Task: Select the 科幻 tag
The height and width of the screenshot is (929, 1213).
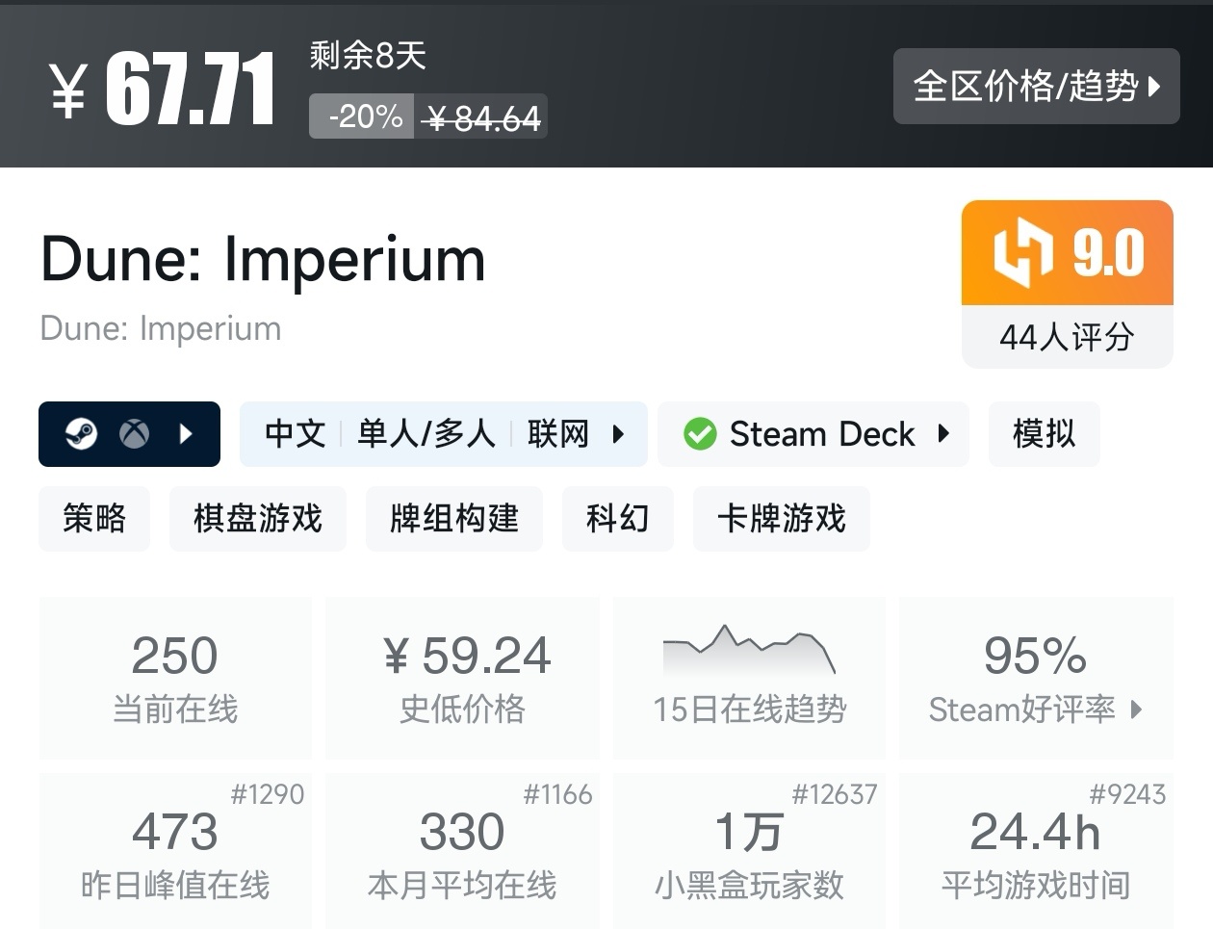Action: coord(617,519)
